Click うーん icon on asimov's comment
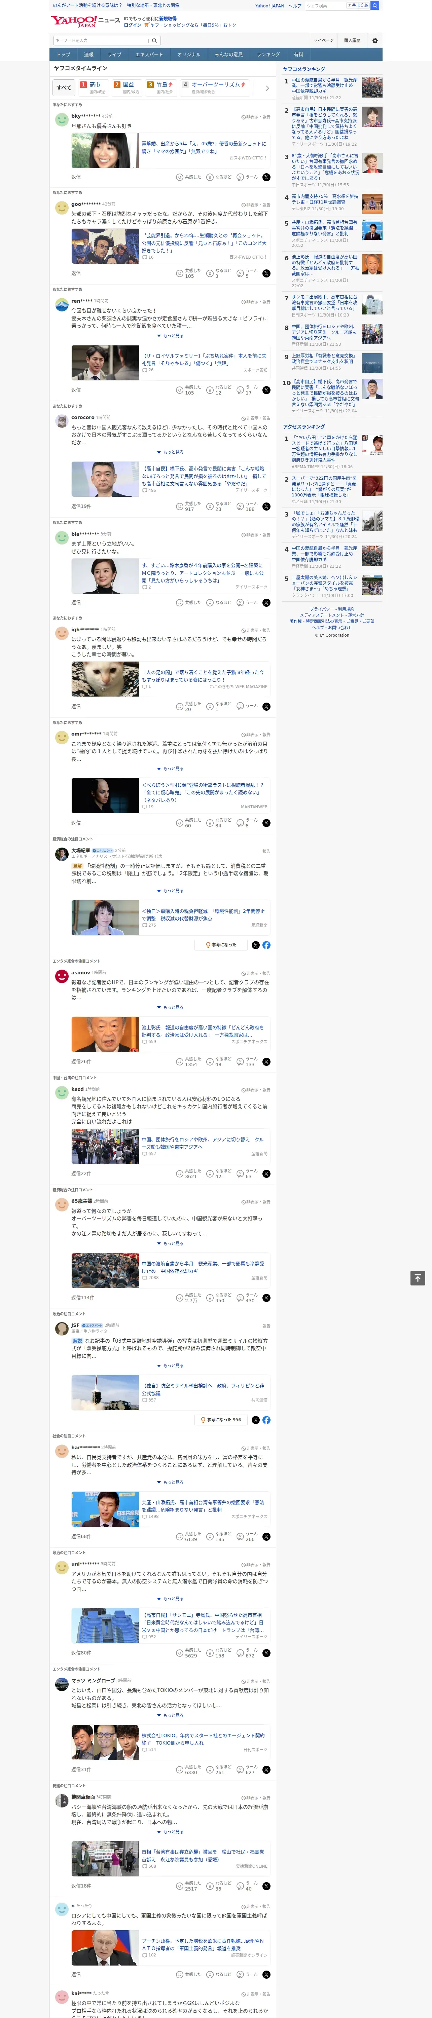The width and height of the screenshot is (432, 2018). click(241, 1061)
